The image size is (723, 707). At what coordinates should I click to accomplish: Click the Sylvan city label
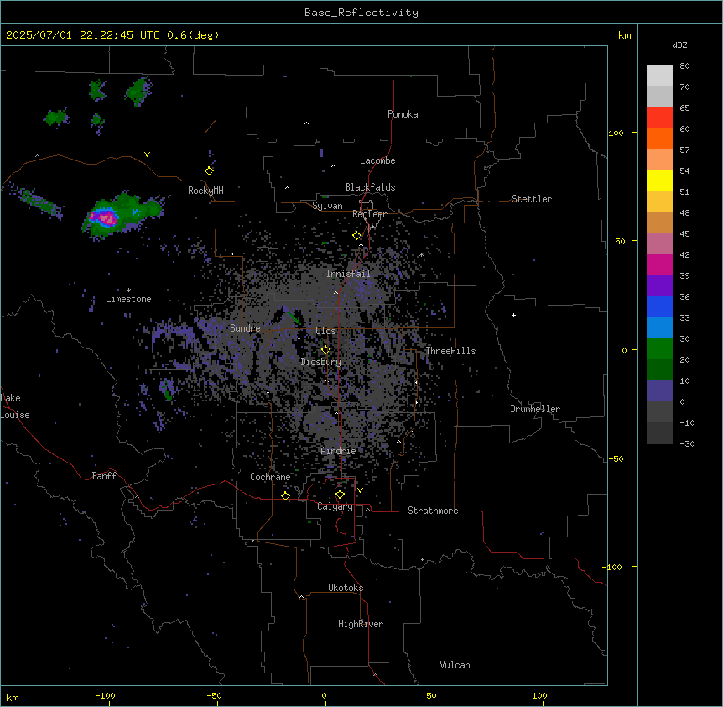327,206
